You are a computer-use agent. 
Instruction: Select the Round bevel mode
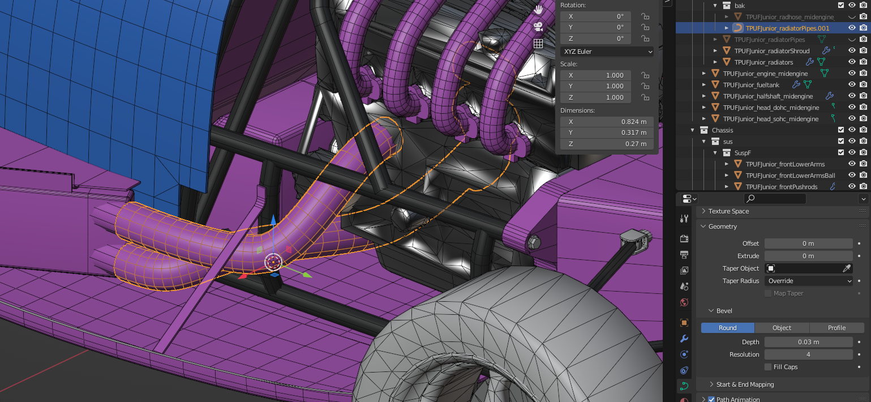coord(728,328)
